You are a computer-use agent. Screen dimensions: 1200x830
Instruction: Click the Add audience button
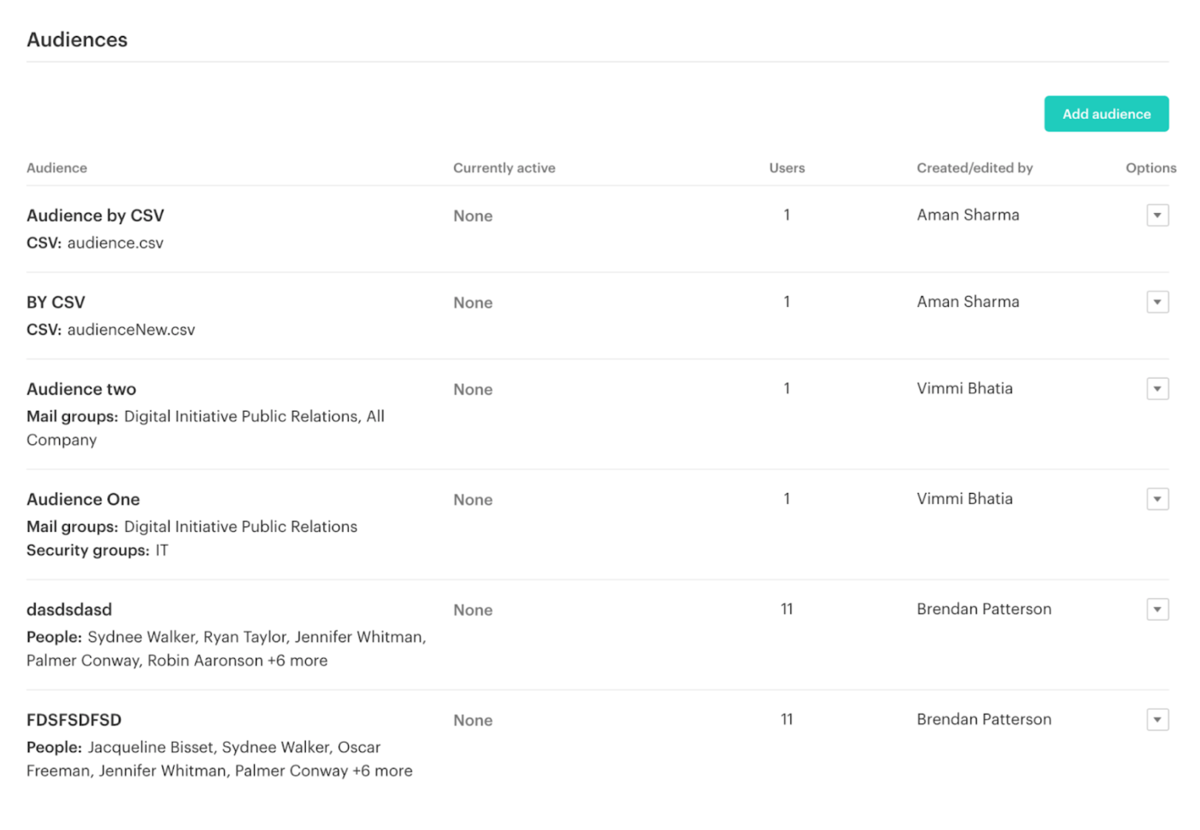(x=1106, y=114)
